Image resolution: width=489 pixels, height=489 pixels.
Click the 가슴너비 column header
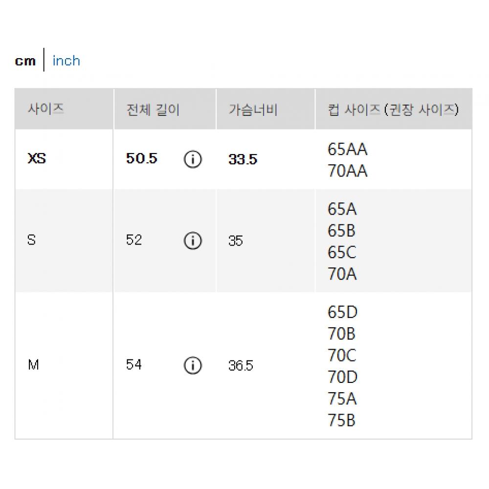253,109
